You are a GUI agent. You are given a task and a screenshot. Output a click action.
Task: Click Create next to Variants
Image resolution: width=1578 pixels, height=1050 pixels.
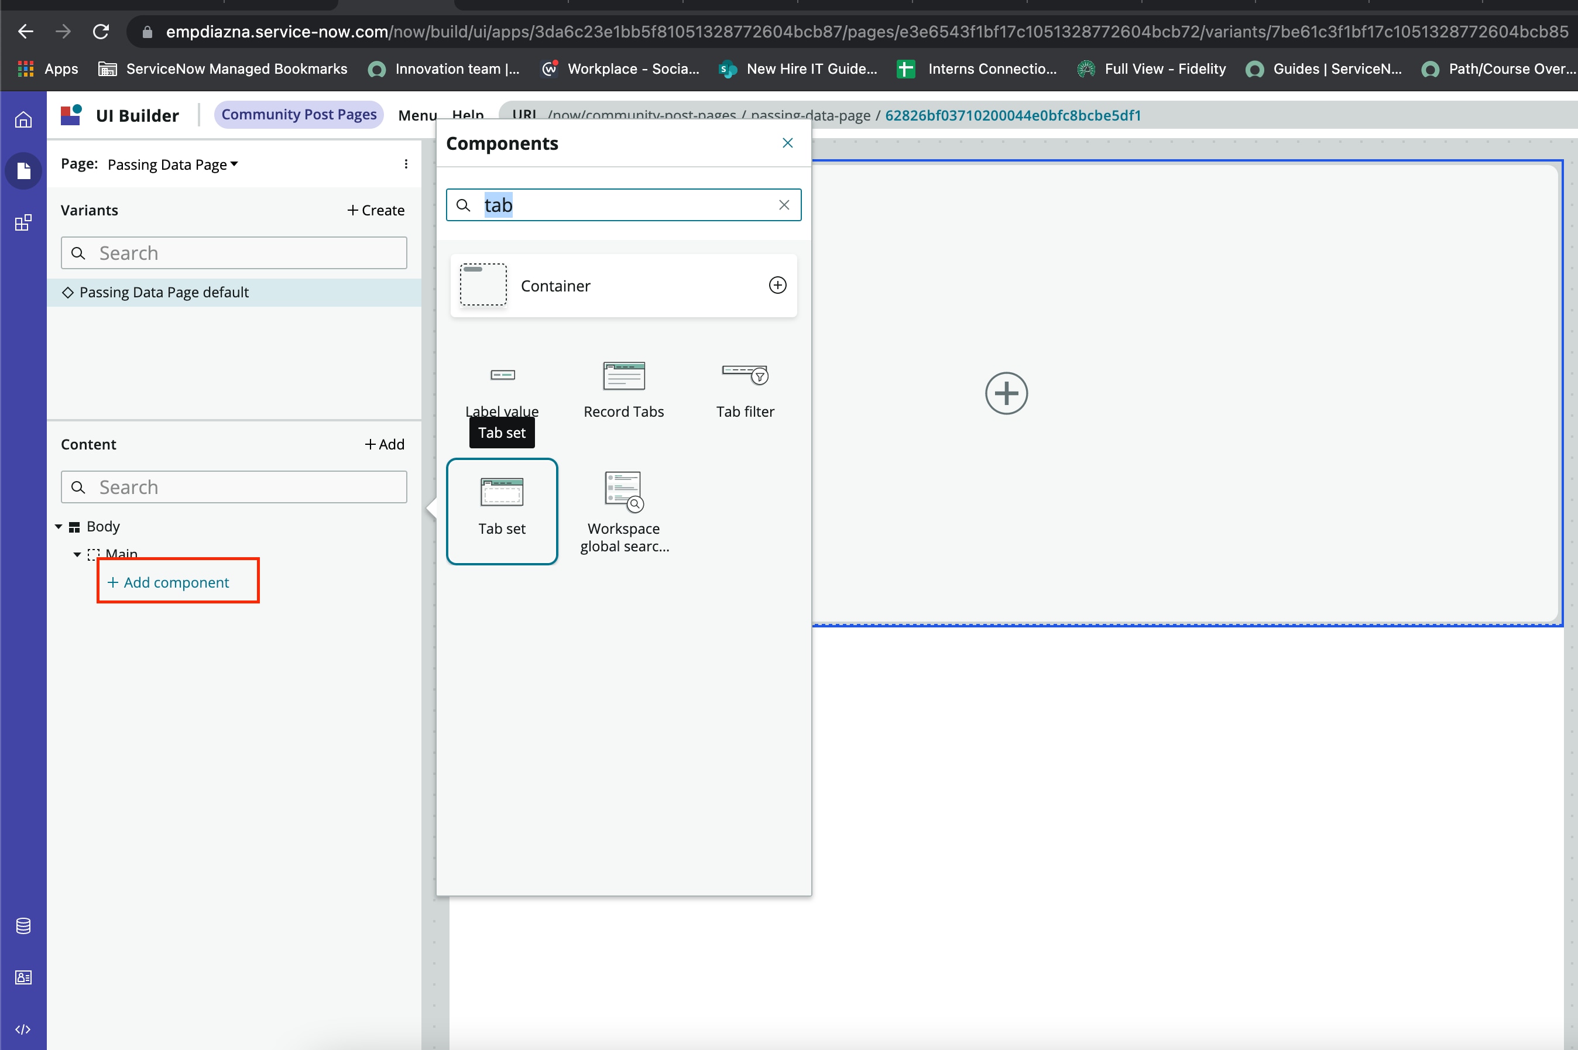[376, 210]
